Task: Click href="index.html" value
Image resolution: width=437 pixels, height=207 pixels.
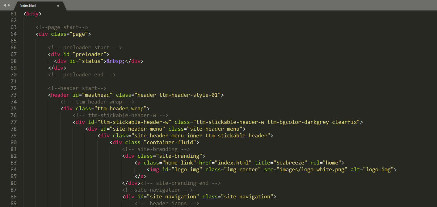Action: 233,163
